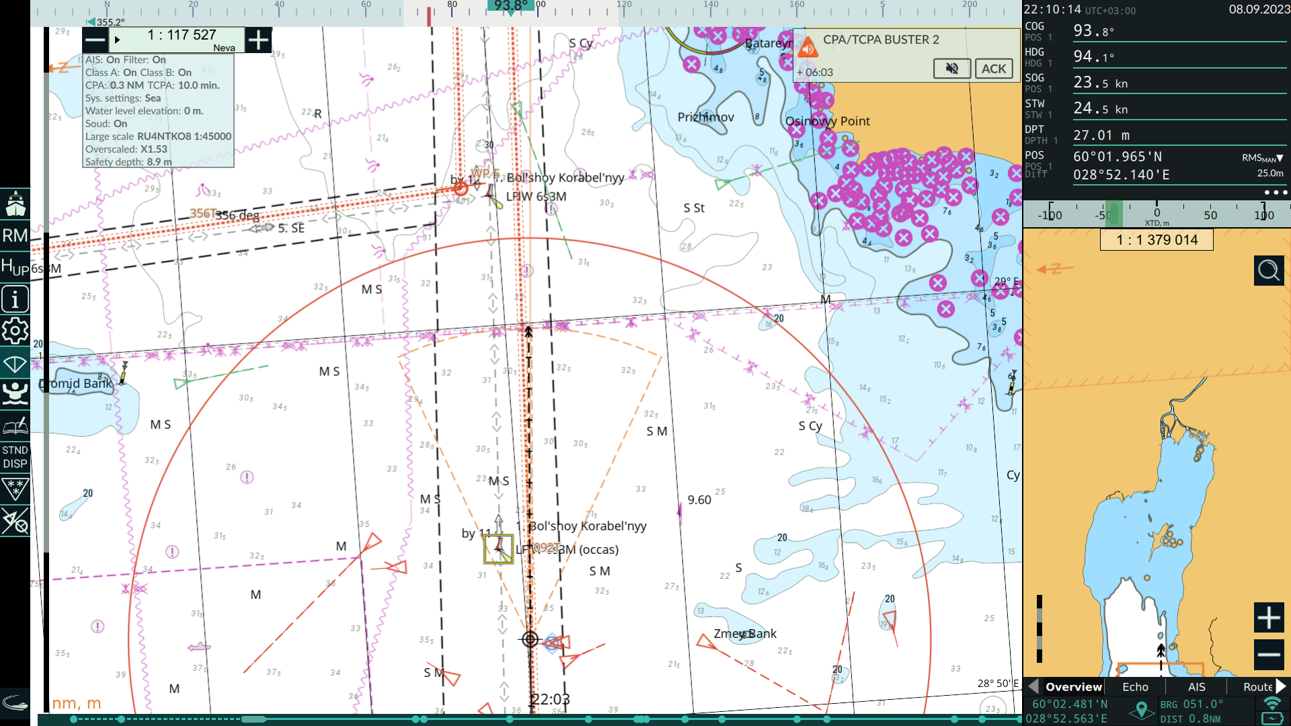Click the CPA/TCPA warning triangle icon
Screen dimensions: 1291x726
tap(808, 47)
